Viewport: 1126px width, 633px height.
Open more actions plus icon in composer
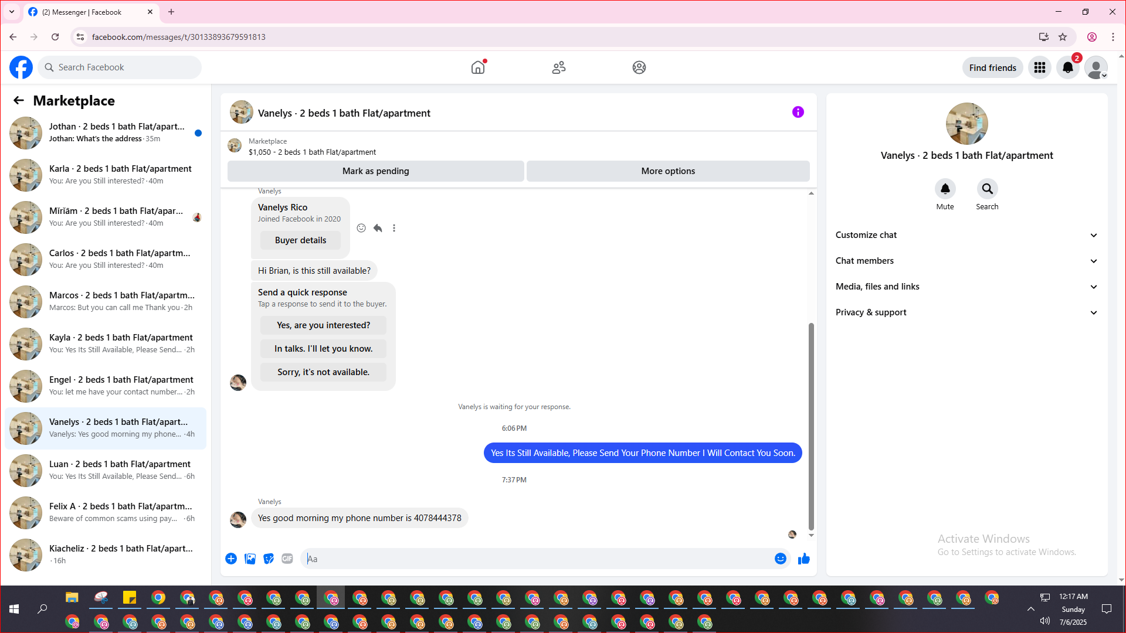[x=231, y=559]
